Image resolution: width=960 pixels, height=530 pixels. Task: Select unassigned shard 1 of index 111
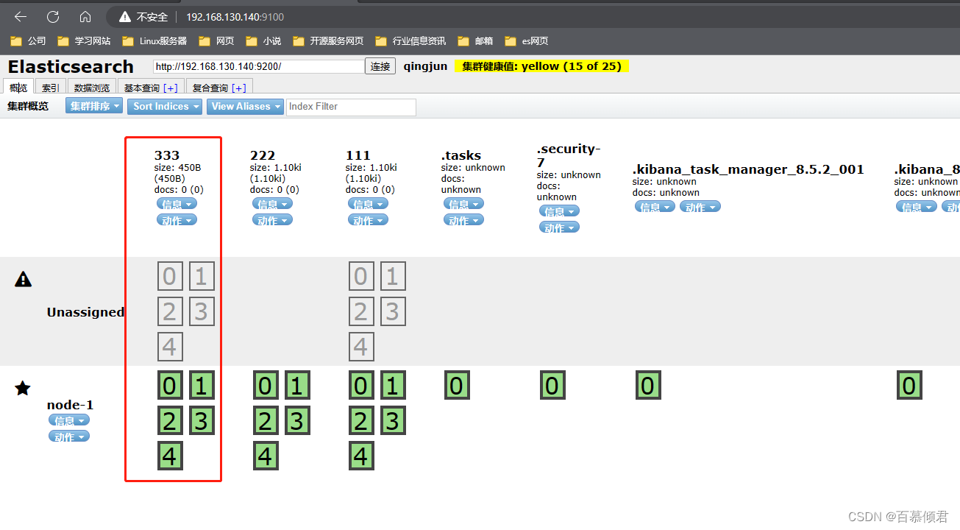[393, 276]
